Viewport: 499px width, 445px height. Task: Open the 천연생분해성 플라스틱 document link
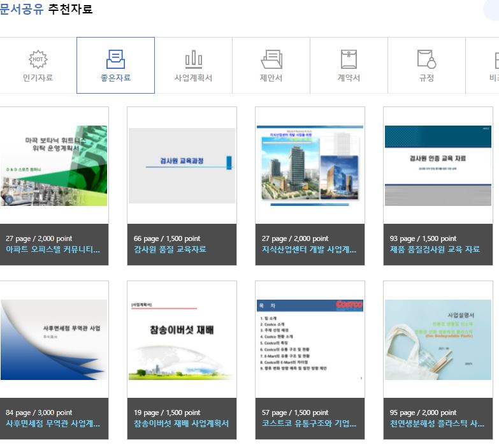coord(437,423)
